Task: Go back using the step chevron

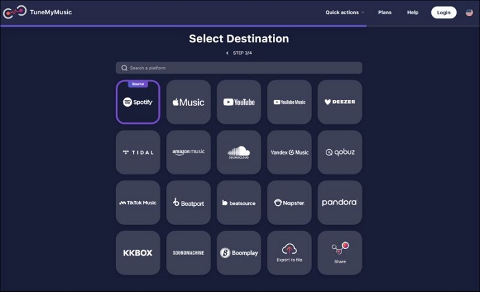Action: tap(227, 53)
